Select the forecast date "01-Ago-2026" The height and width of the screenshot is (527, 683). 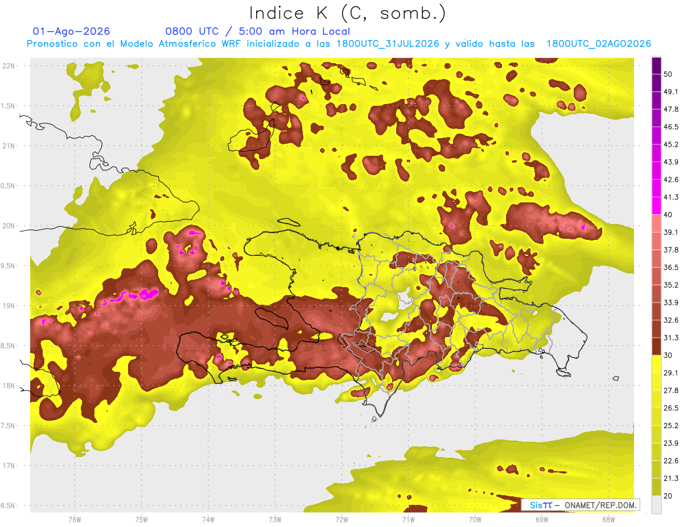click(x=71, y=31)
